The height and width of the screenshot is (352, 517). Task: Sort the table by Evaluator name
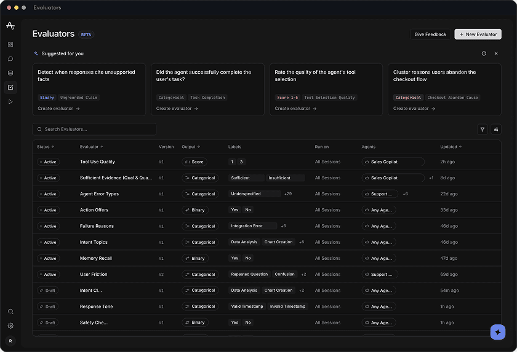[x=91, y=147]
